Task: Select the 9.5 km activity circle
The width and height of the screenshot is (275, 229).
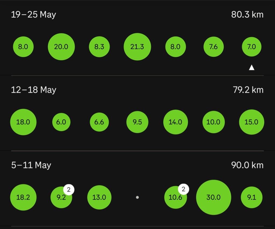Action: coord(137,122)
